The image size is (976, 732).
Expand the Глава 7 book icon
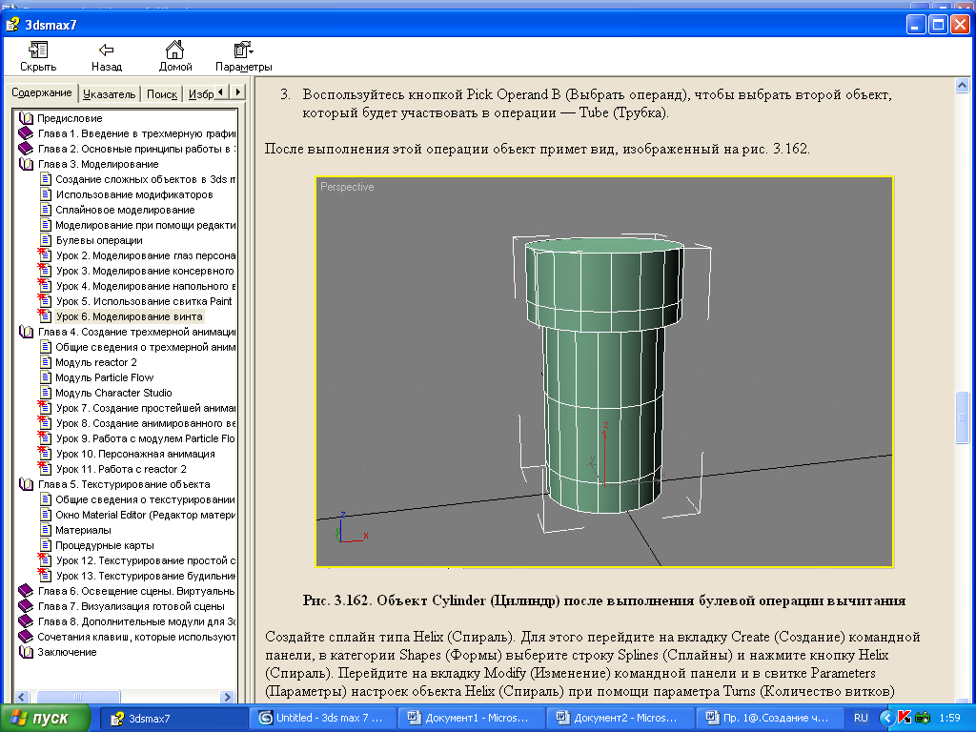(x=26, y=606)
